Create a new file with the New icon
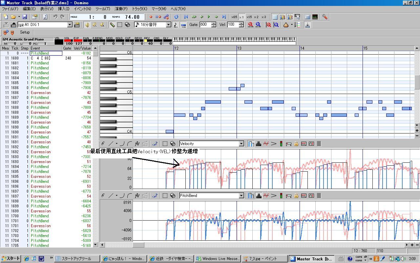The width and height of the screenshot is (420, 263). point(6,17)
